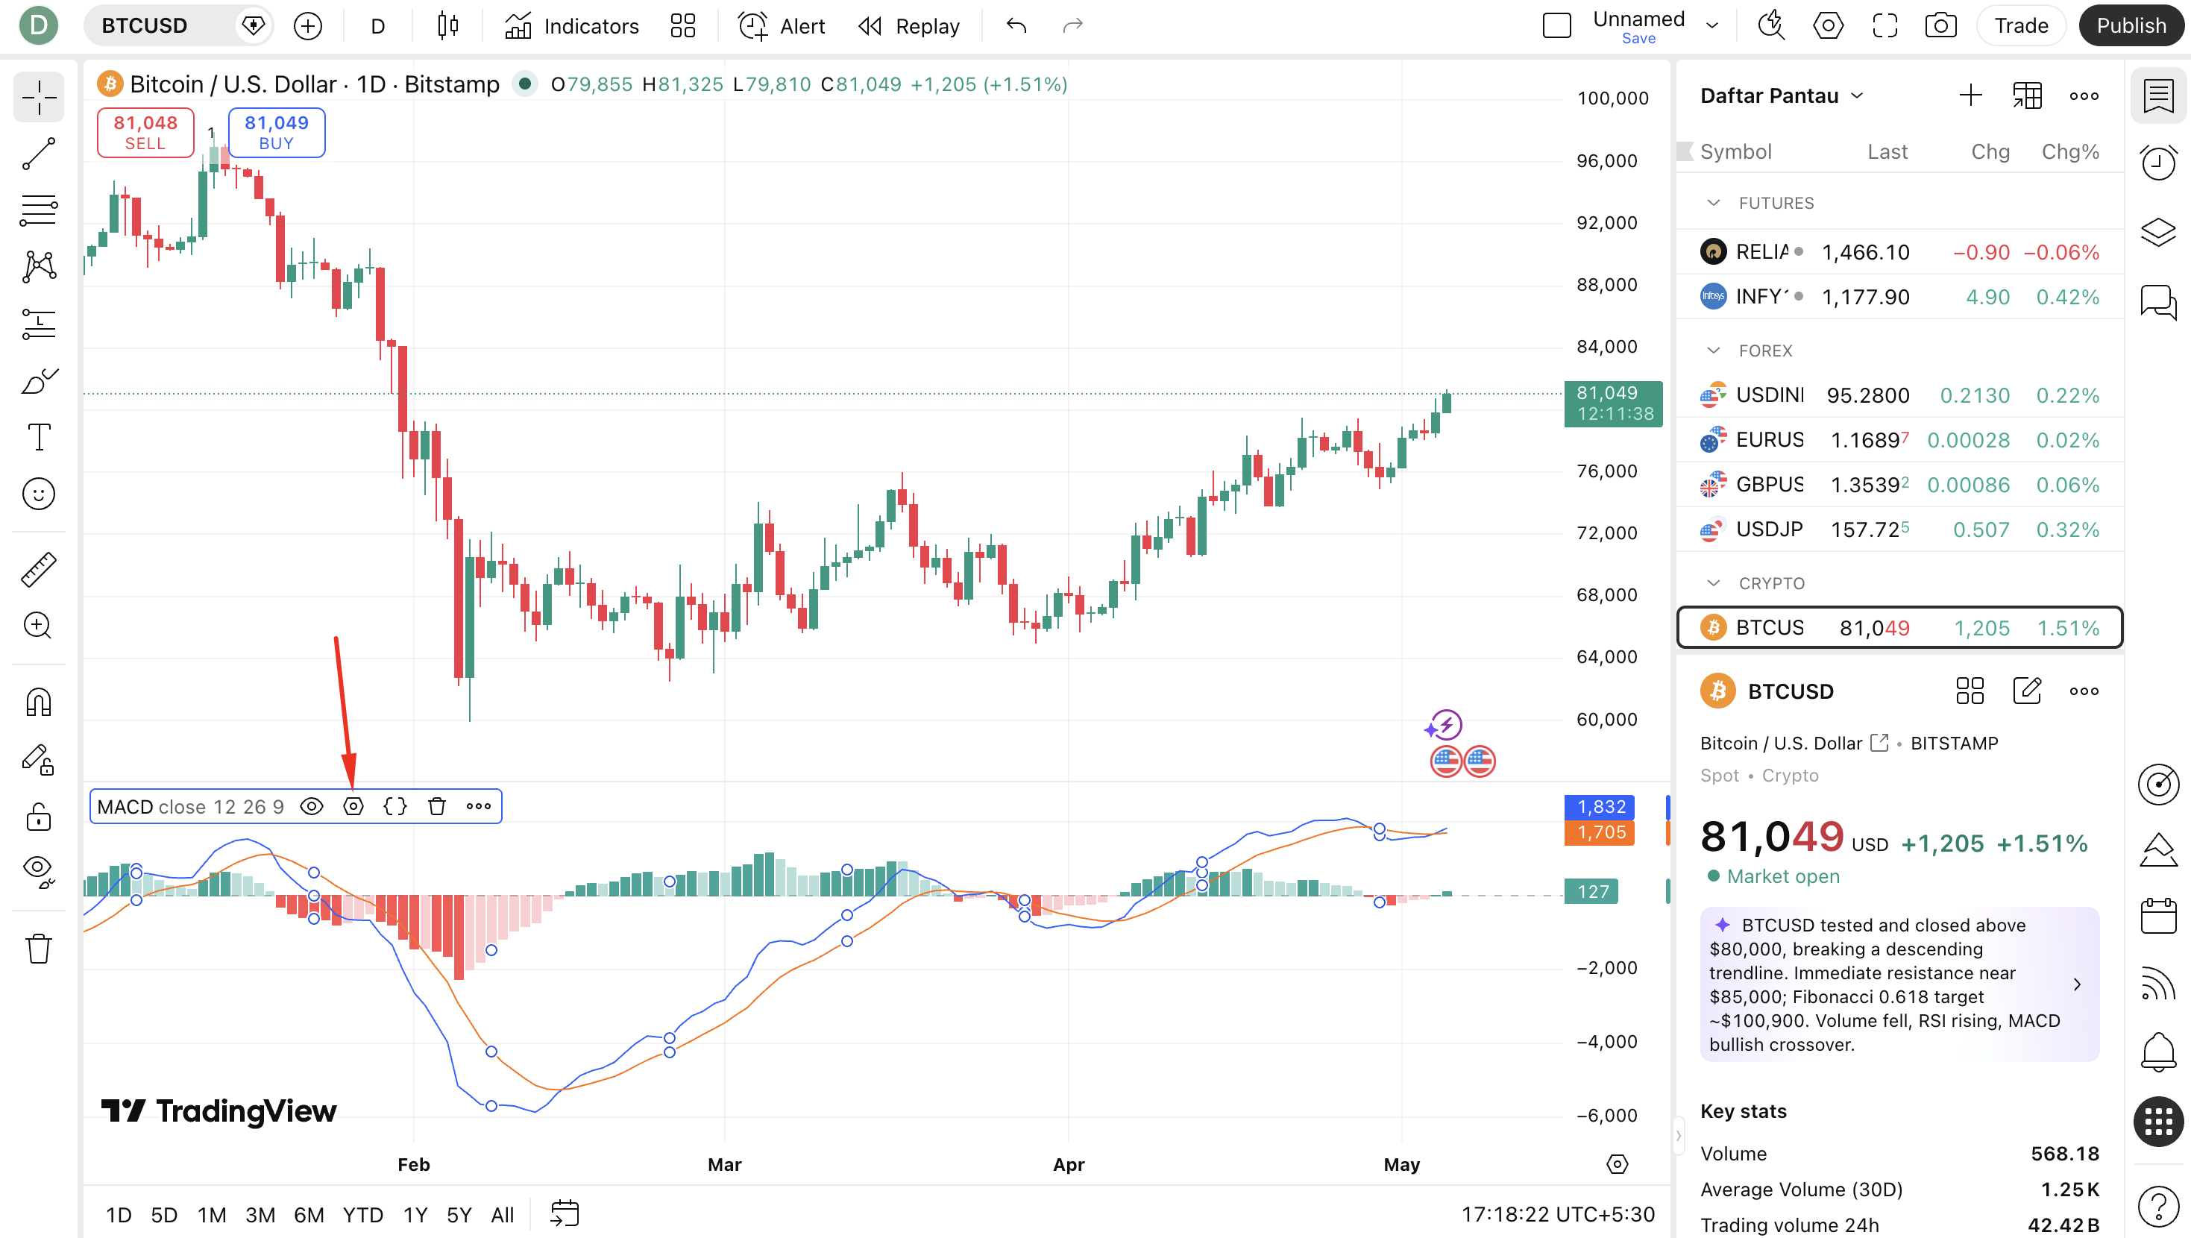The width and height of the screenshot is (2191, 1238).
Task: Open chart settings in top bar
Action: pyautogui.click(x=1828, y=25)
